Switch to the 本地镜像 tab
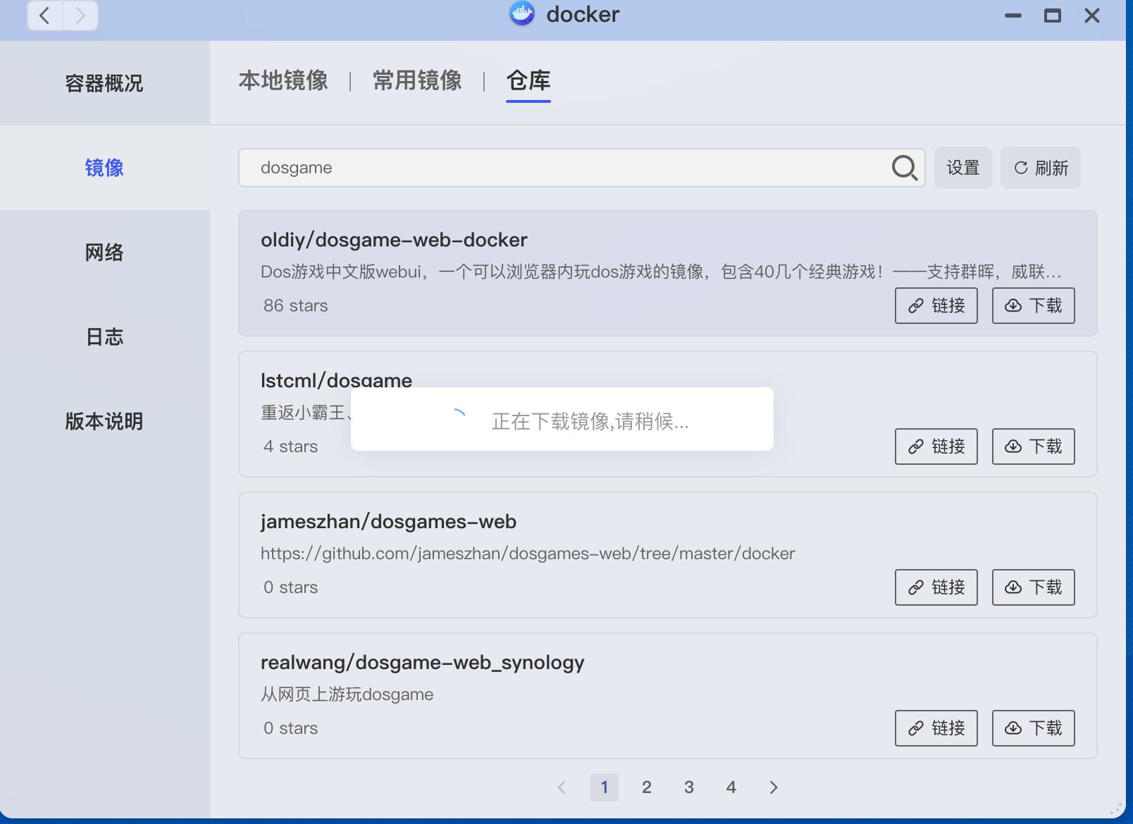 pyautogui.click(x=283, y=81)
